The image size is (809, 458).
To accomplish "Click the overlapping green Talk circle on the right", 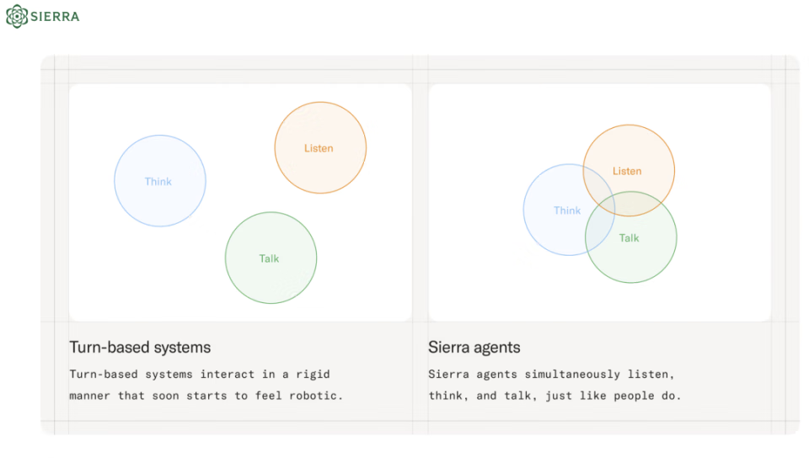I will [x=631, y=237].
